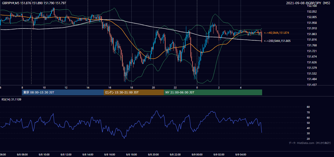Screen dimensions: 334x157
Task: Click the 151.532 price axis label
Action: tap(312, 74)
